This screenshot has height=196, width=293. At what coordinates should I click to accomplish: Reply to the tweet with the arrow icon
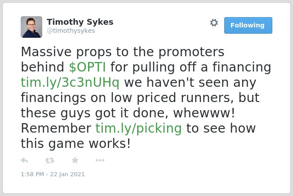(x=24, y=160)
